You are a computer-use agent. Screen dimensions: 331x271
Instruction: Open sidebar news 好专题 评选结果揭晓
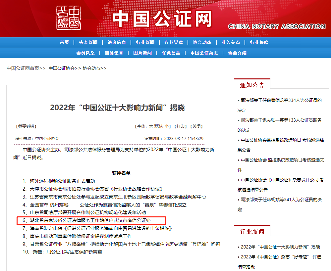click(x=279, y=262)
